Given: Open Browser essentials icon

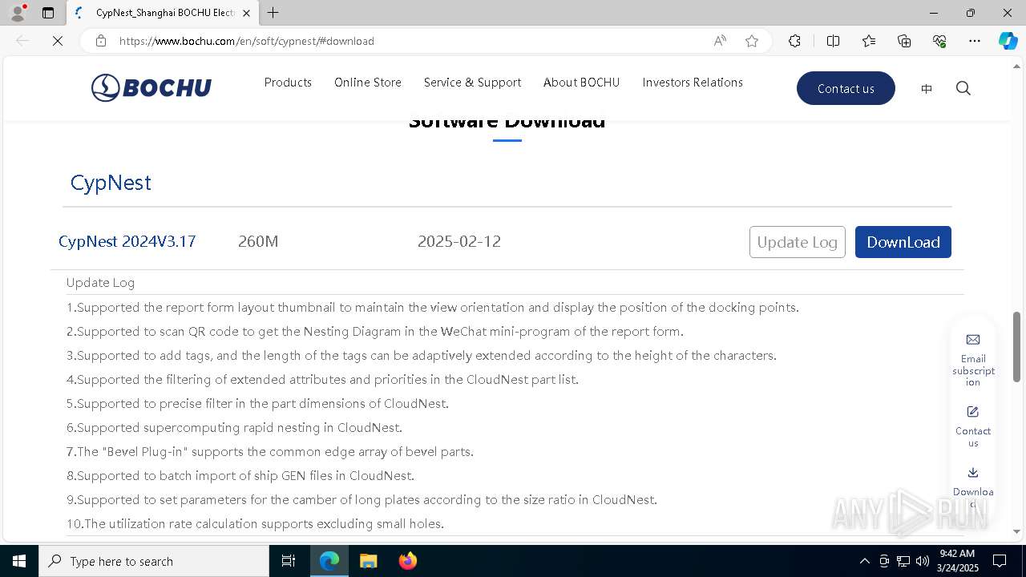Looking at the screenshot, I should [x=939, y=41].
